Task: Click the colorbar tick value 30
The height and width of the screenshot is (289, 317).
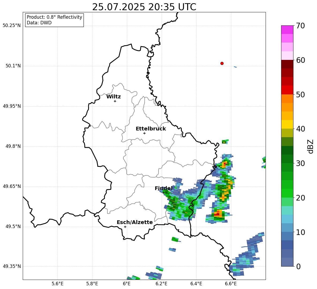Action: pyautogui.click(x=300, y=163)
